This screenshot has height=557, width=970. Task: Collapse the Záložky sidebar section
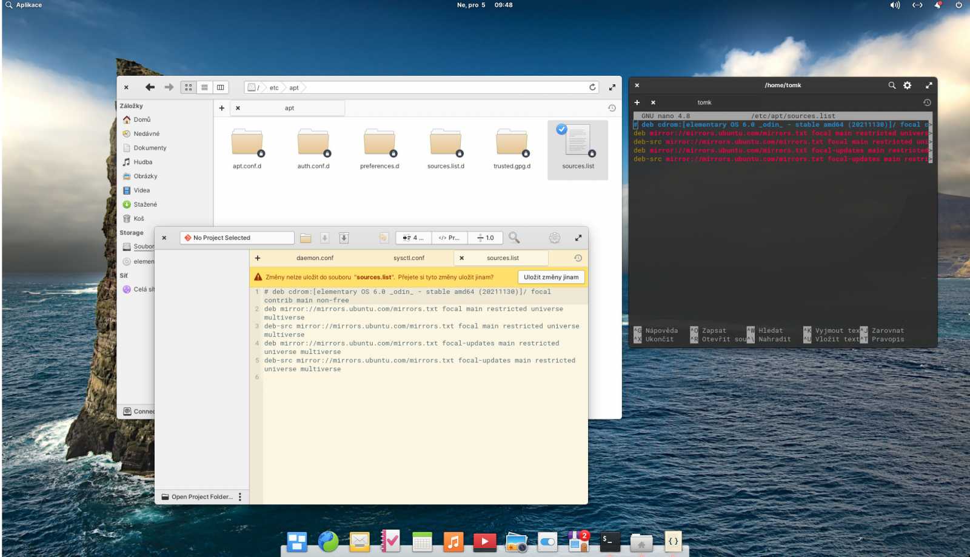(131, 105)
